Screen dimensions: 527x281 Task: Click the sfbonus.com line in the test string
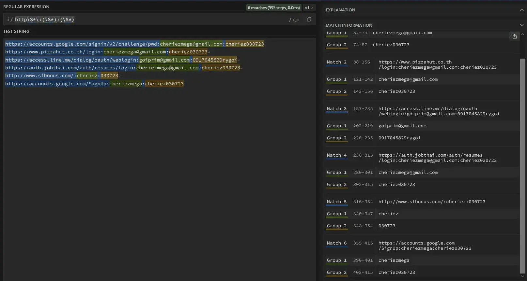(x=62, y=76)
